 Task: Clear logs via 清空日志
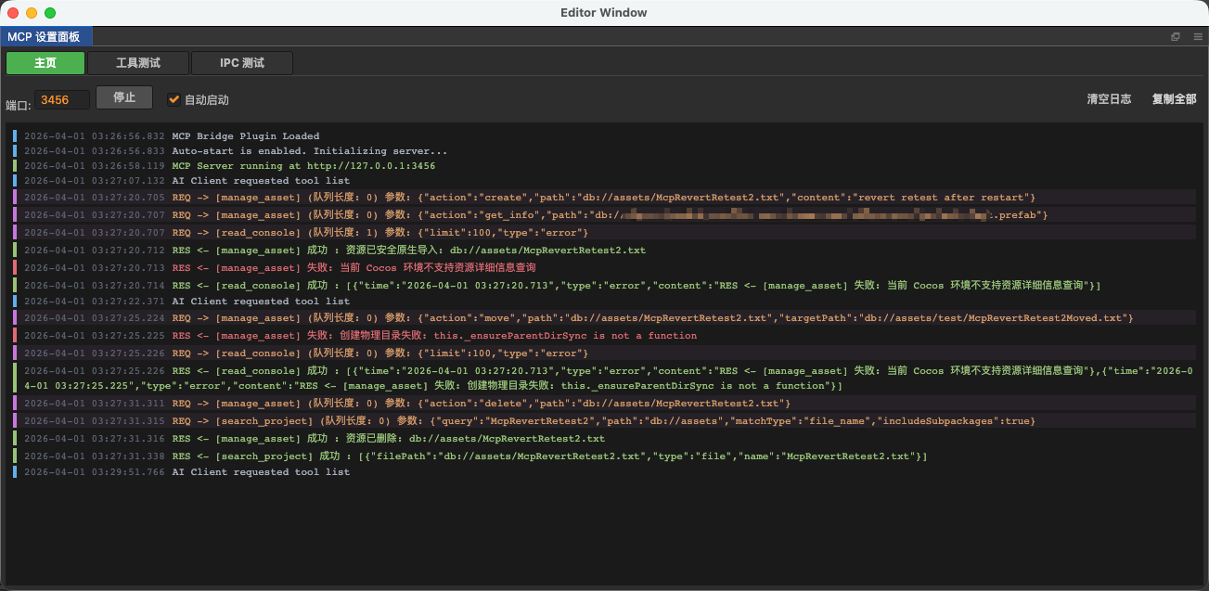tap(1109, 99)
